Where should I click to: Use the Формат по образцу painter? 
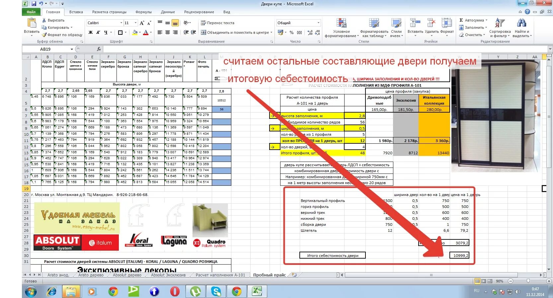pos(62,35)
